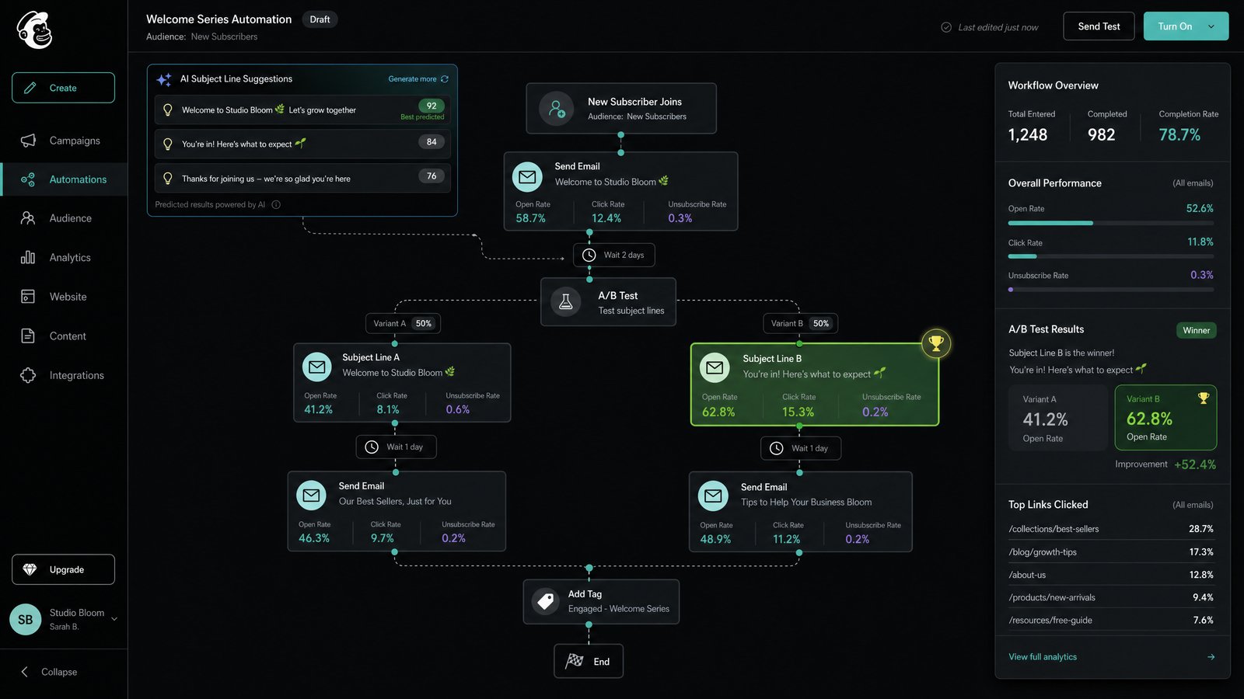
Task: Click lightbulb icon on You're in! suggestion
Action: [168, 144]
